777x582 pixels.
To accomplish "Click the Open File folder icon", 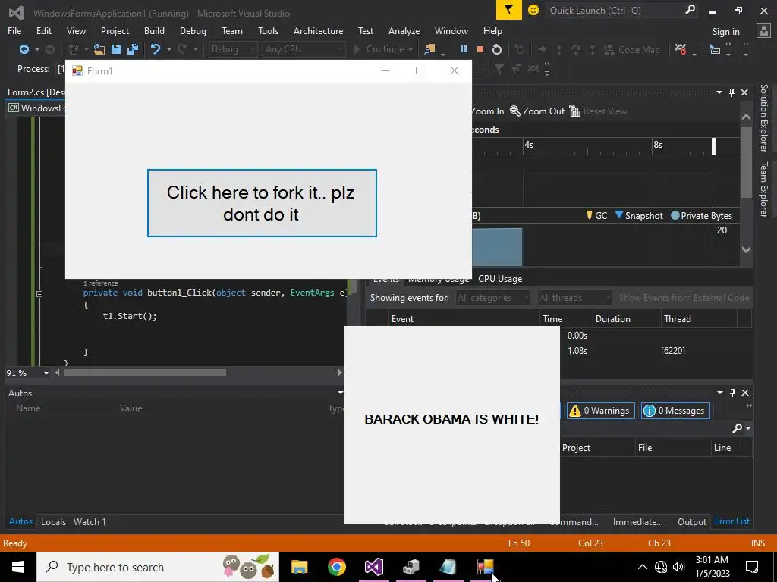I will pos(99,49).
